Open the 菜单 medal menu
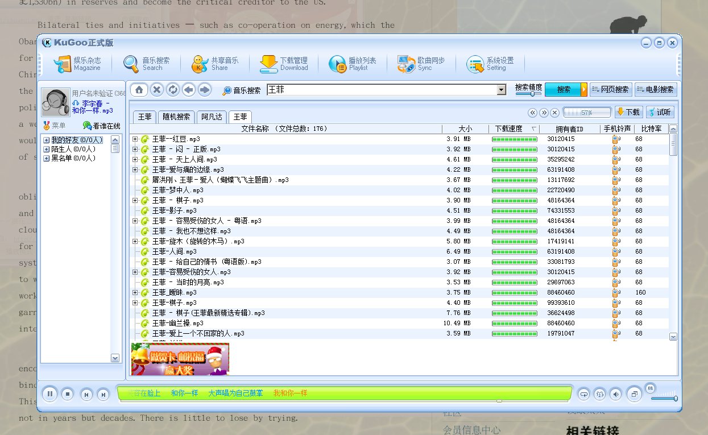Image resolution: width=708 pixels, height=435 pixels. [x=55, y=126]
